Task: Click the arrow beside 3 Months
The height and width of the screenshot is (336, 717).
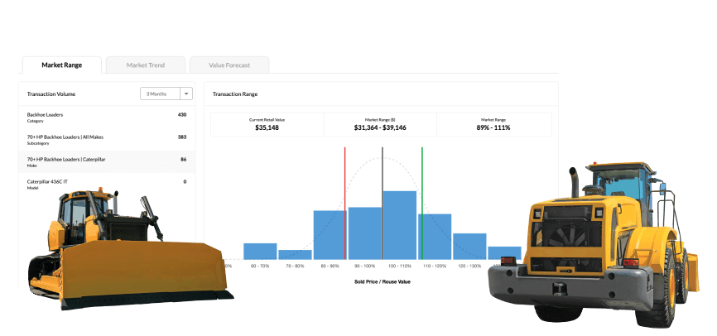Action: 186,94
